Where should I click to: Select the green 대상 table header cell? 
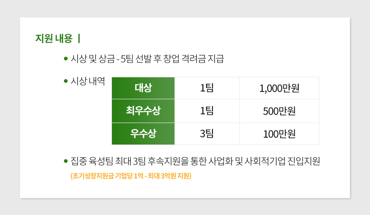143,88
